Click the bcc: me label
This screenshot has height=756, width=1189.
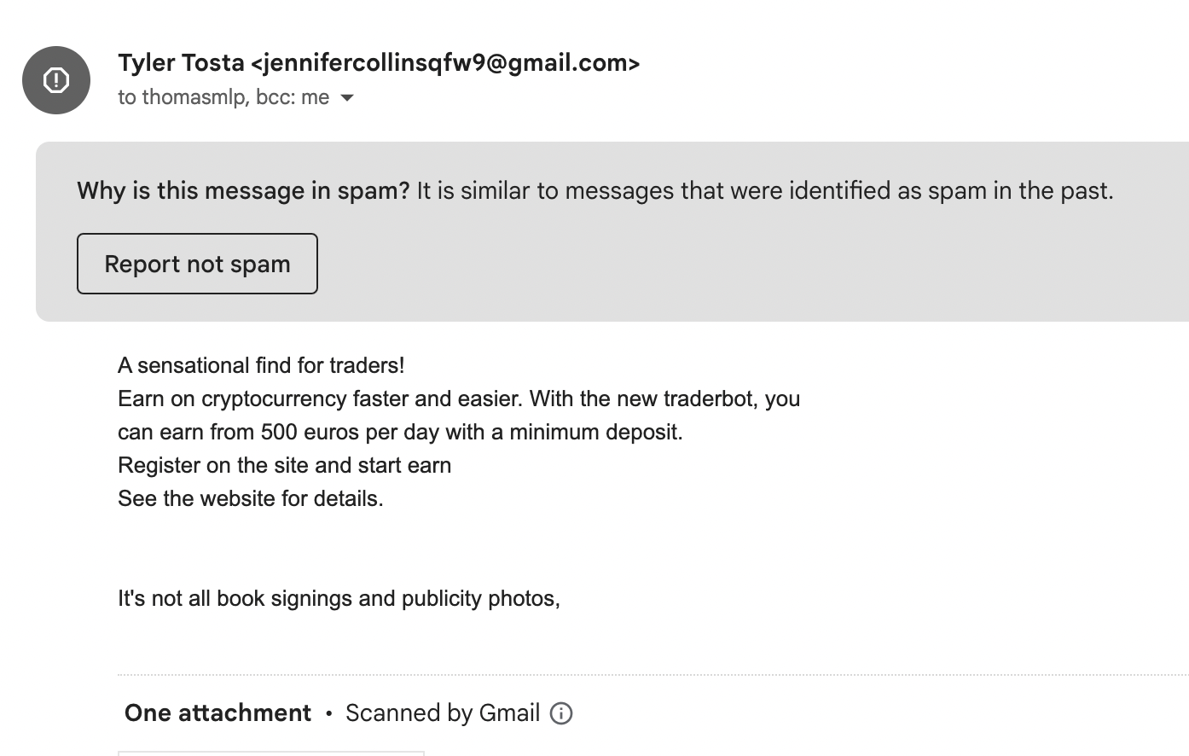coord(294,97)
